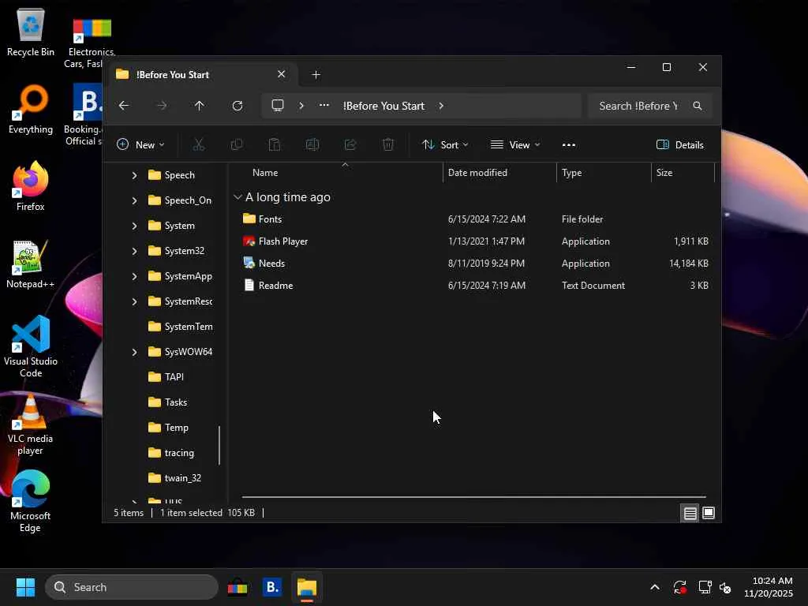This screenshot has height=606, width=808.
Task: Open the Flash Player application file
Action: [283, 241]
